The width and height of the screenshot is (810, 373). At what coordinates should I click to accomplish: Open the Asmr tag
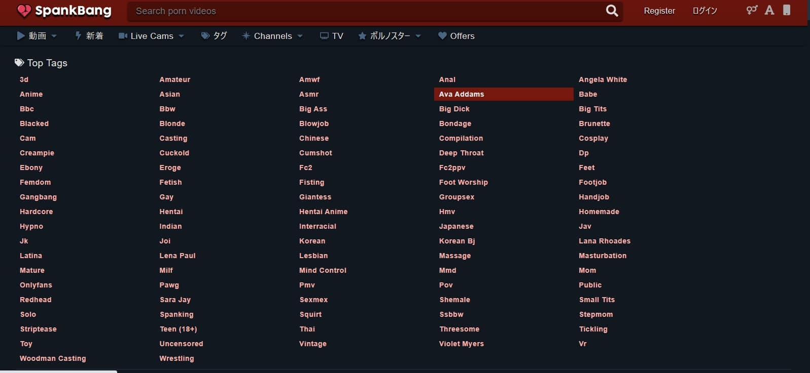[x=309, y=94]
